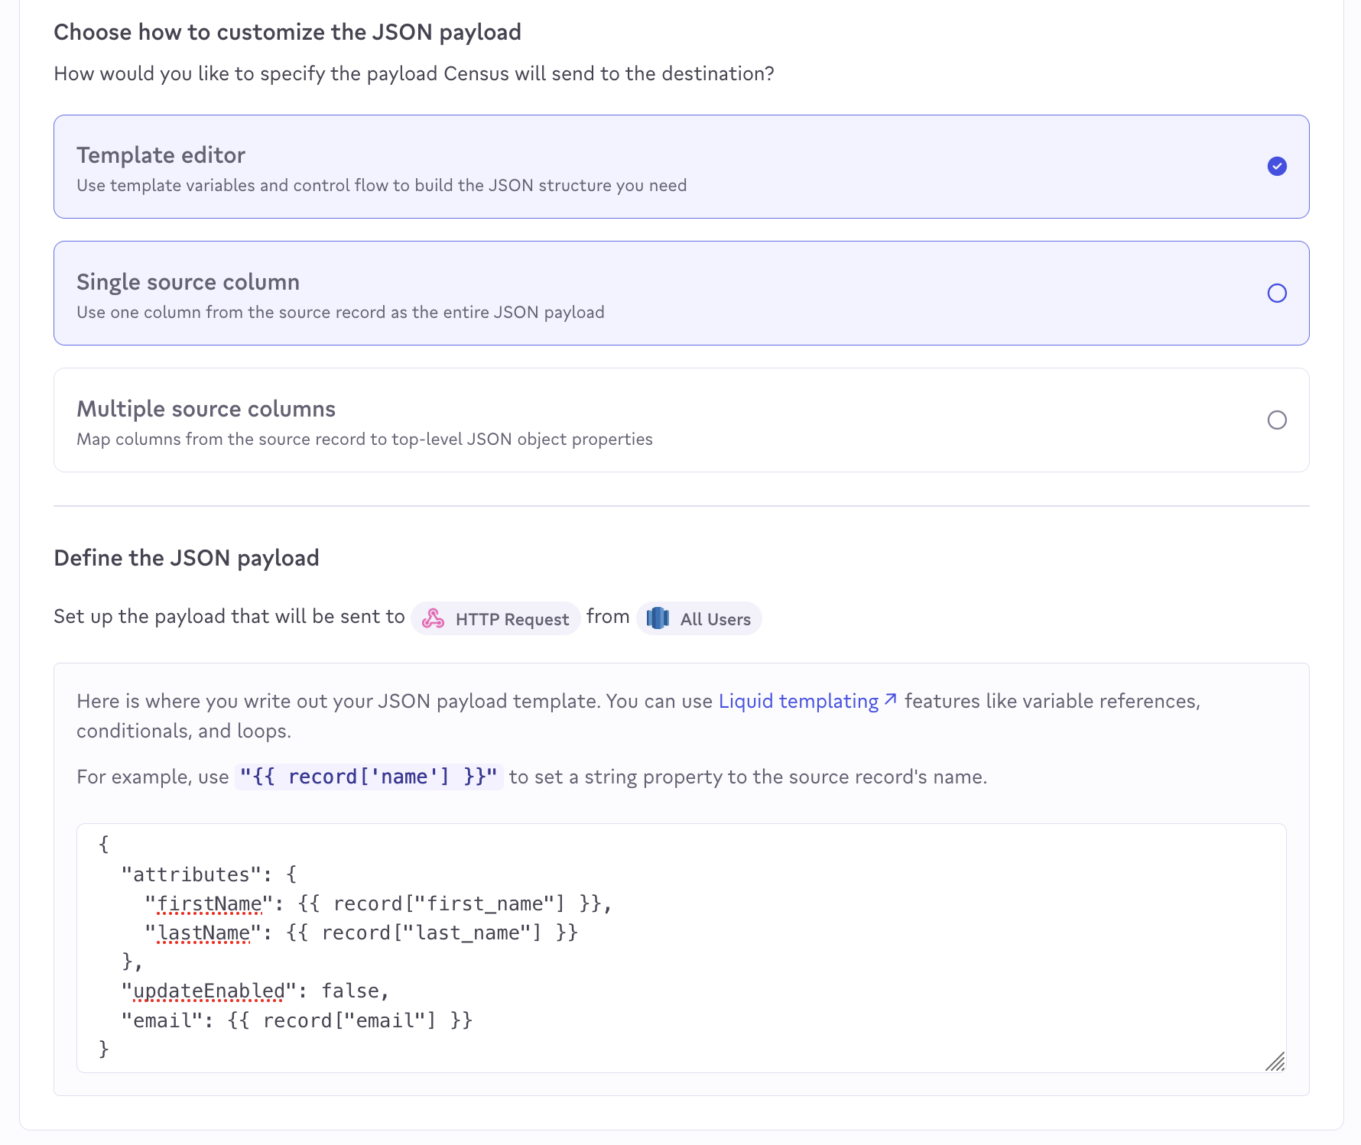Viewport: 1361px width, 1145px height.
Task: Click the "updateEnabled": false line
Action: click(x=255, y=991)
